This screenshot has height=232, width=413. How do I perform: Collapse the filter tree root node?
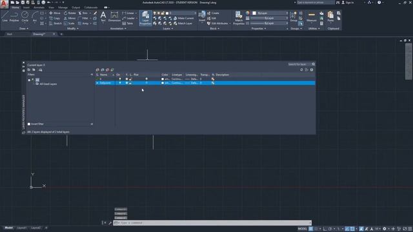coord(29,80)
